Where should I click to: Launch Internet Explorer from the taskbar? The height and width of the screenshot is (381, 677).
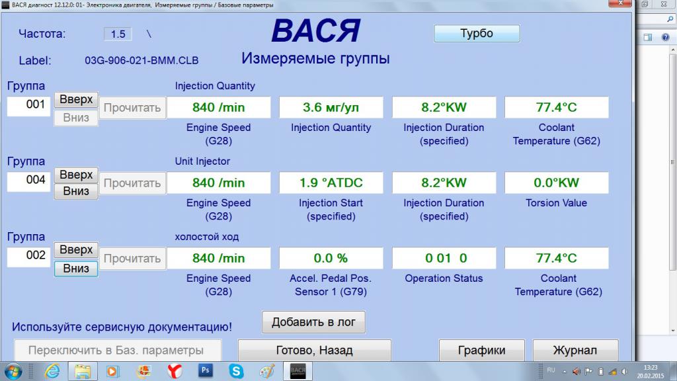52,372
